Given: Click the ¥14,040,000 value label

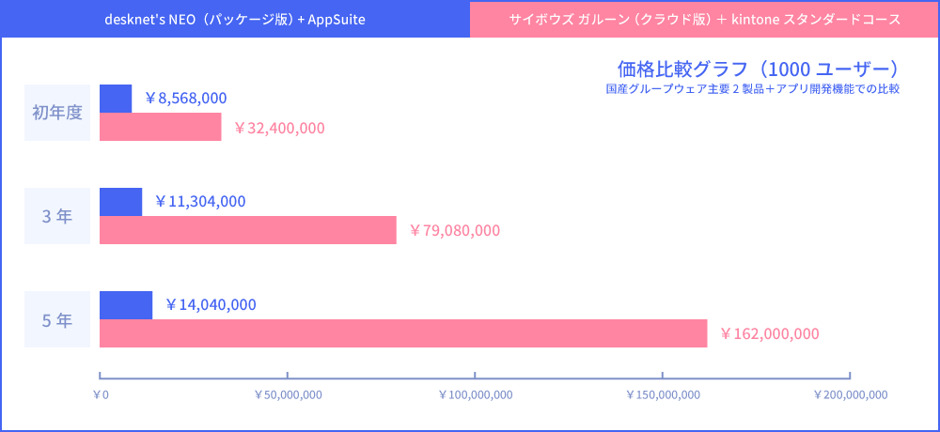Looking at the screenshot, I should coord(211,304).
